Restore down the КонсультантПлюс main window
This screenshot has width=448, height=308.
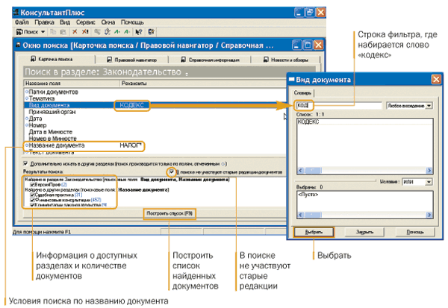coord(310,12)
